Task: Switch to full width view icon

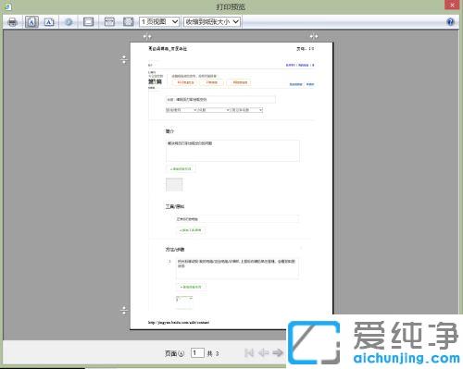Action: point(109,22)
